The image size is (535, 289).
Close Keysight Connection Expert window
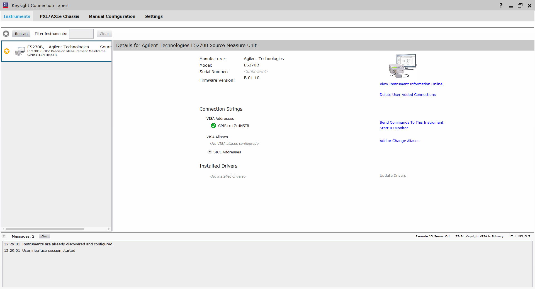pos(529,6)
